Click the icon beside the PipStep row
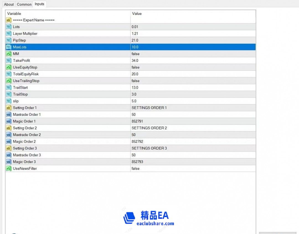The image size is (299, 234). coord(9,40)
